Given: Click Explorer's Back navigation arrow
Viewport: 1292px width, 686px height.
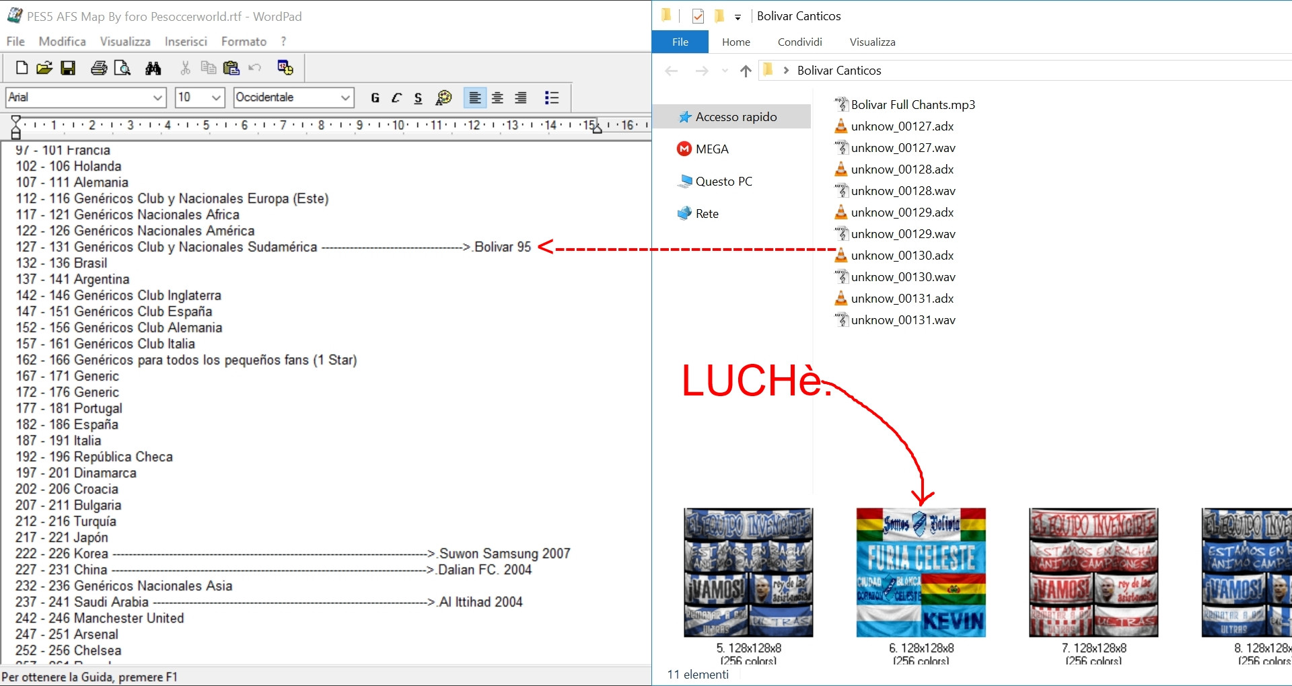Looking at the screenshot, I should coord(671,71).
